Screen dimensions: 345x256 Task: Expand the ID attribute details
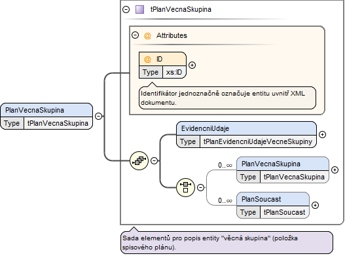click(x=192, y=65)
